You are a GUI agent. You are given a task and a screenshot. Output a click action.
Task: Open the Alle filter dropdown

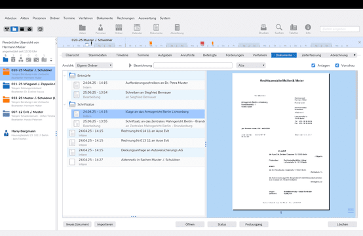point(251,66)
